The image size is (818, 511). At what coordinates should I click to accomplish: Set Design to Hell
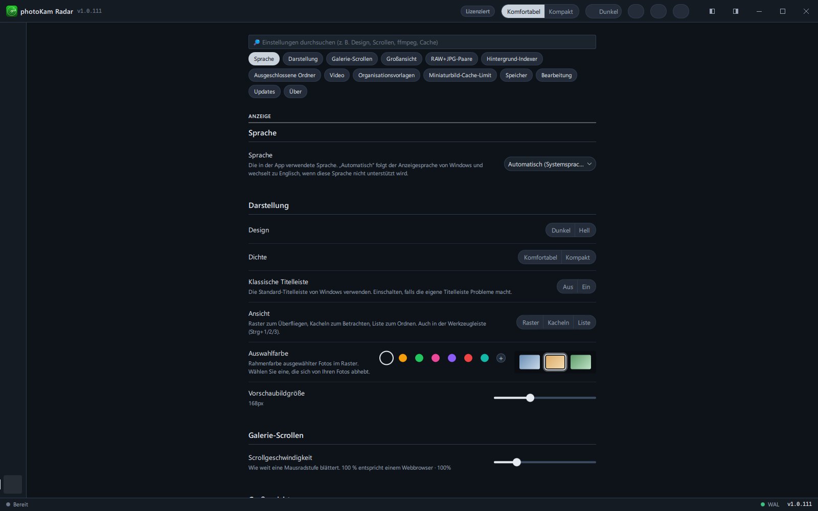click(584, 230)
